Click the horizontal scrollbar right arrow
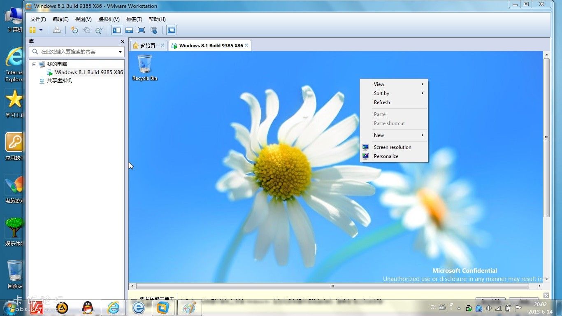The width and height of the screenshot is (562, 316). pyautogui.click(x=539, y=286)
